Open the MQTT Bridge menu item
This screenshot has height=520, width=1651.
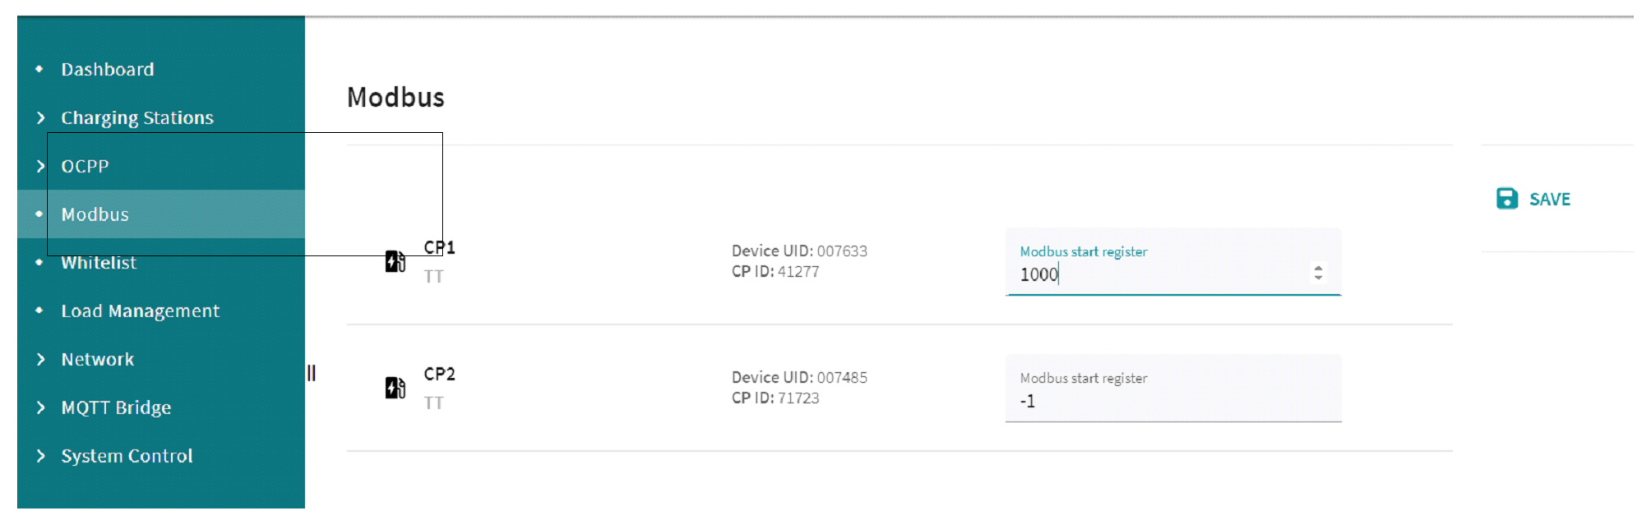[116, 408]
